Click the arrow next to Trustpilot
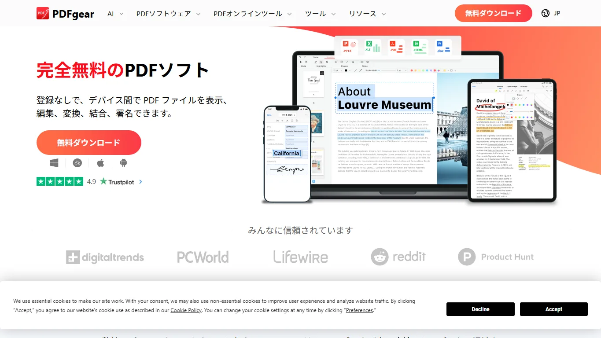Image resolution: width=601 pixels, height=338 pixels. [140, 181]
